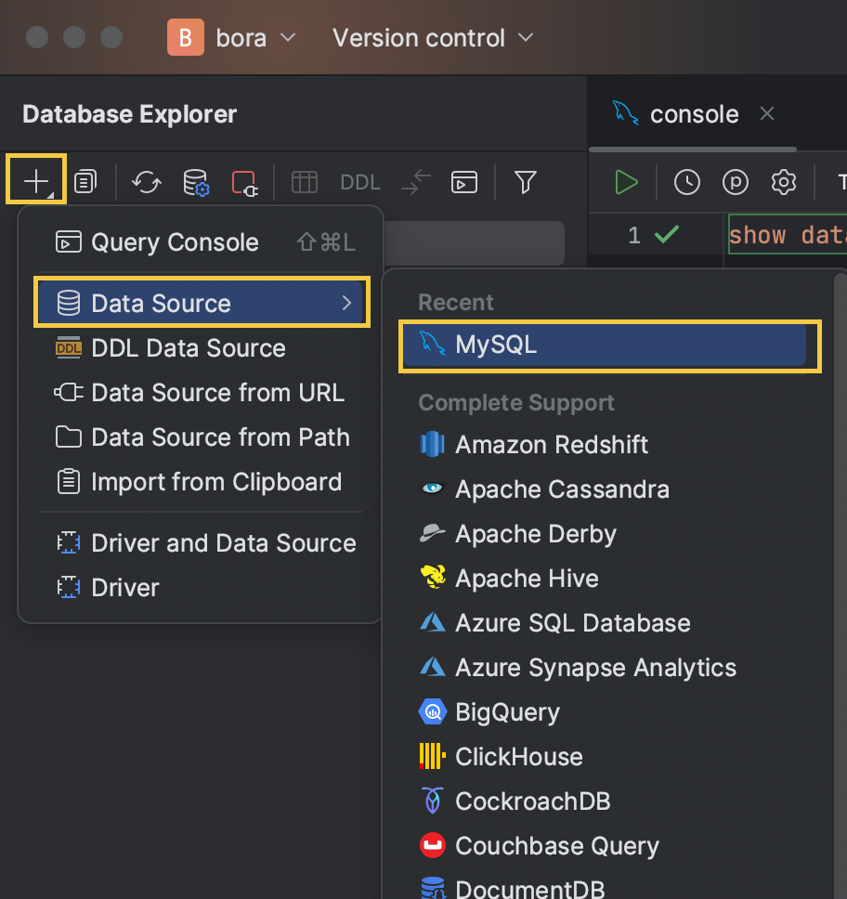Screen dimensions: 847x899
Task: Click the red Deactivate data source icon
Action: click(x=244, y=181)
